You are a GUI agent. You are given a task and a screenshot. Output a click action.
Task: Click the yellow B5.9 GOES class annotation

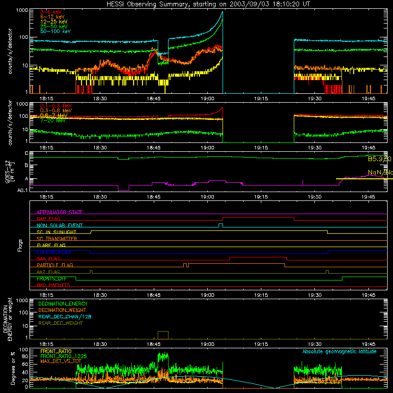(x=379, y=159)
